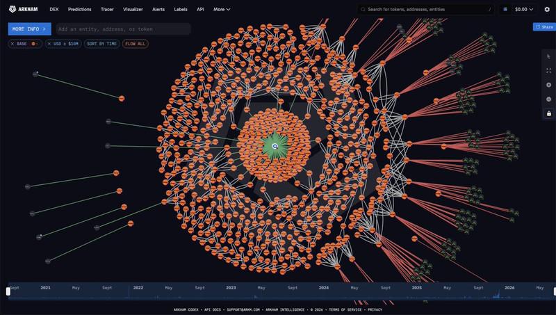Viewport: 556px width, 315px height.
Task: Open Labels page
Action: coord(181,9)
